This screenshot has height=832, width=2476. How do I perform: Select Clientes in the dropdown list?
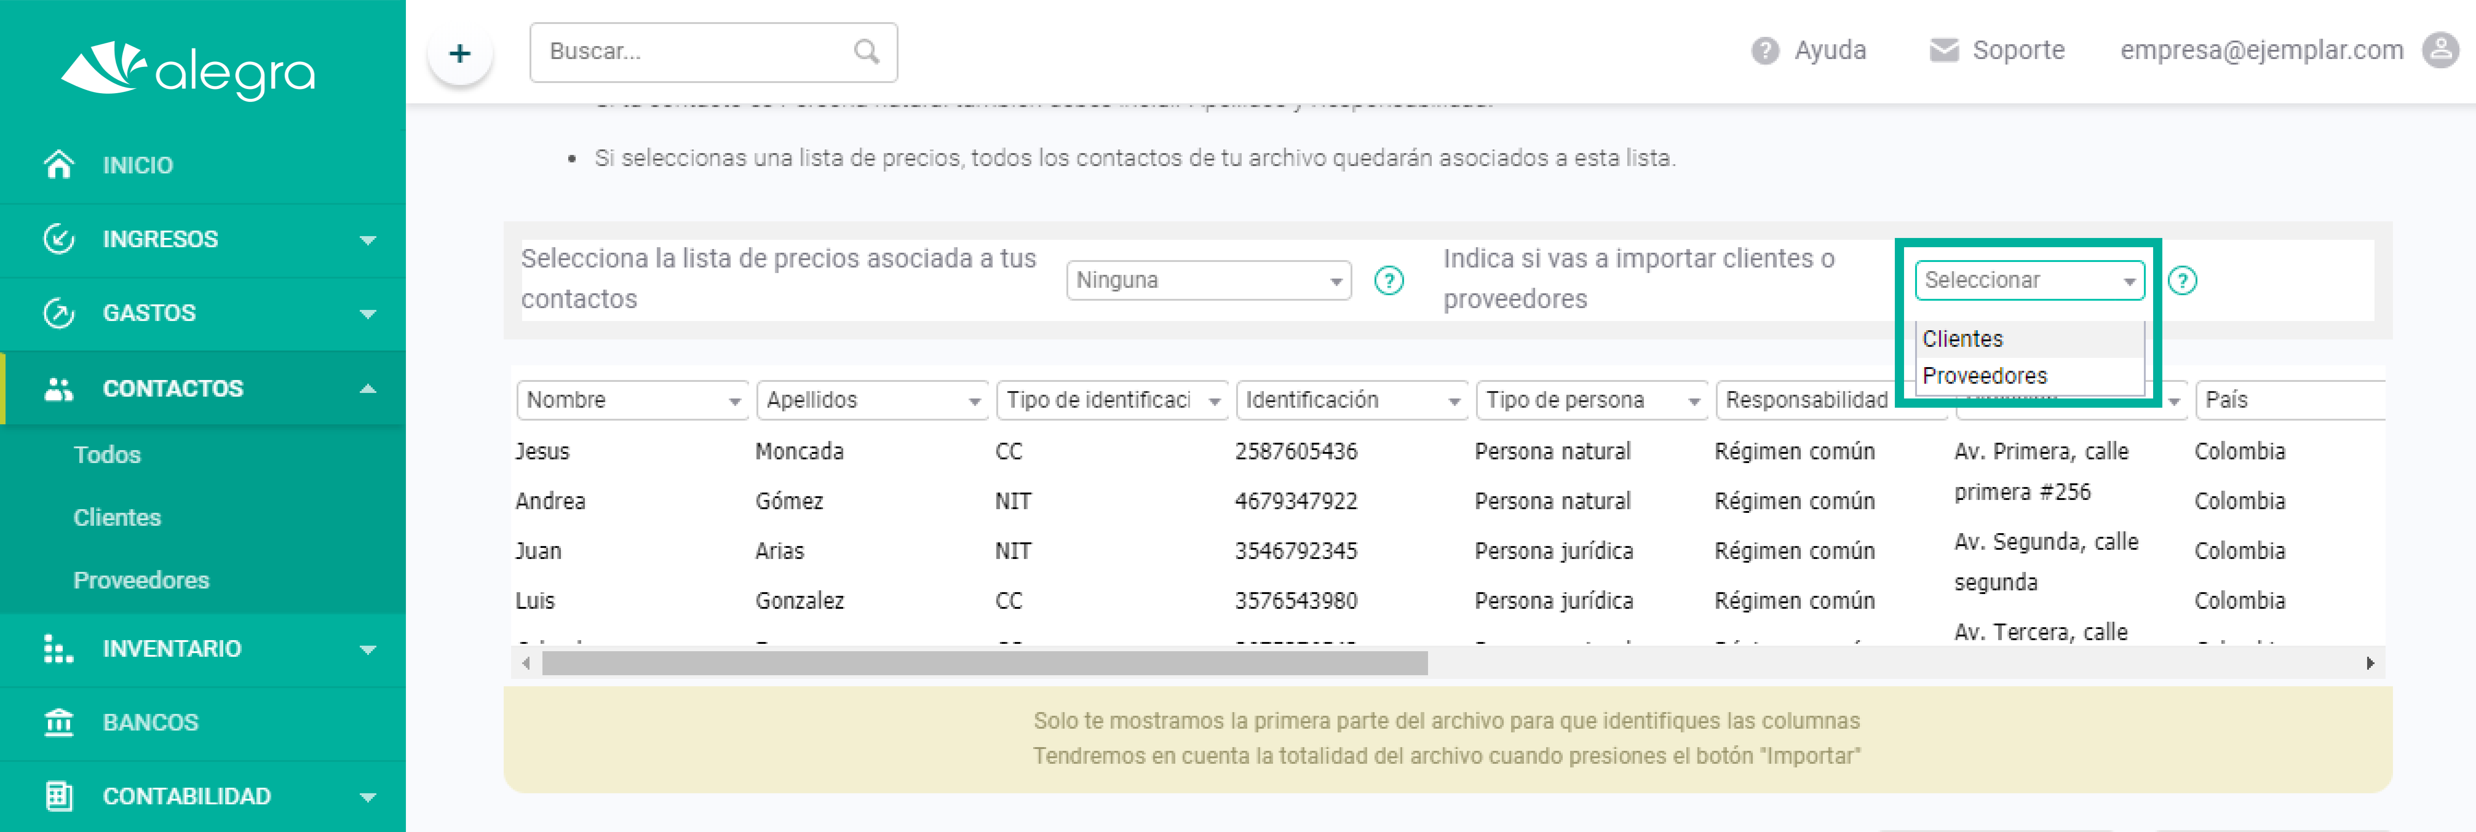[x=2029, y=339]
